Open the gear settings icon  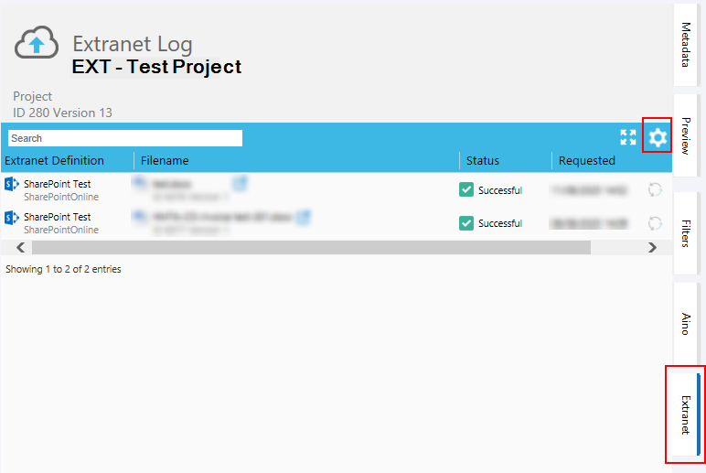(x=658, y=137)
